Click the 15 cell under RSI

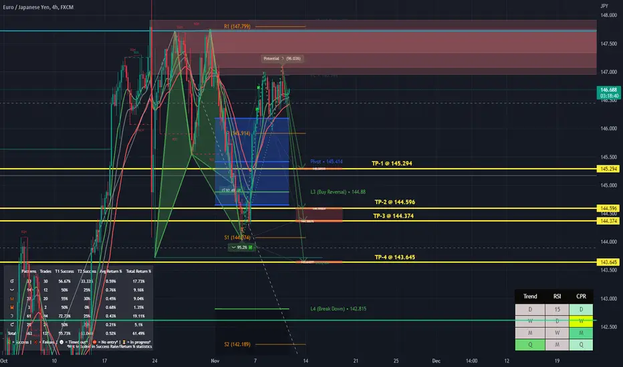click(x=557, y=309)
